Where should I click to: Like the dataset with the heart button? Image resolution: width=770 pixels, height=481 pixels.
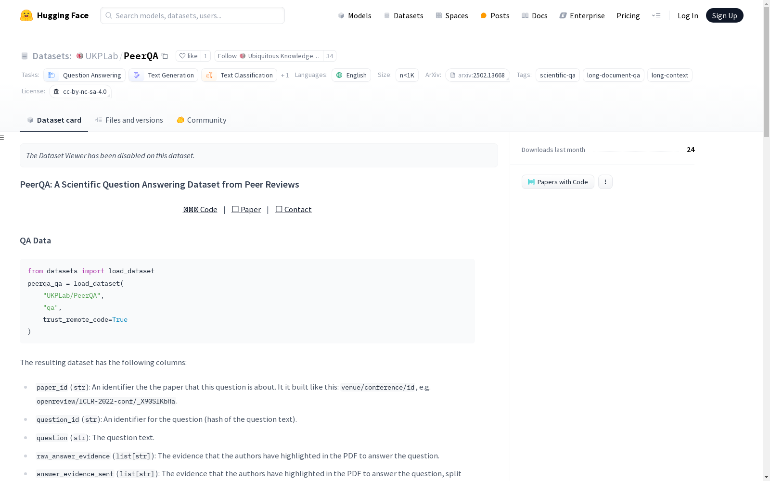[188, 56]
